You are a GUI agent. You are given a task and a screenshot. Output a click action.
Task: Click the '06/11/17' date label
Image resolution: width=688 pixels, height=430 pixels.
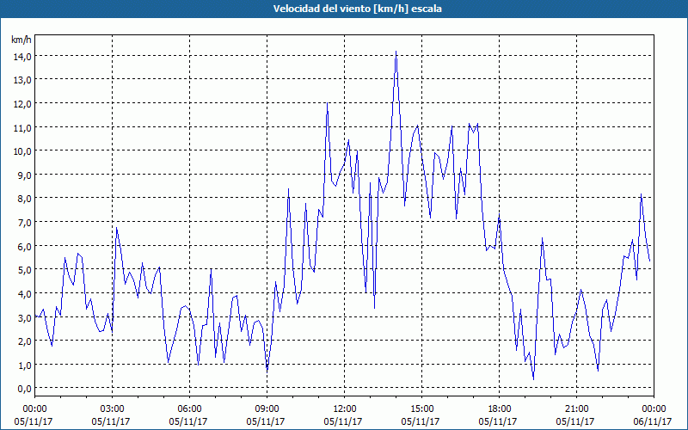coord(653,421)
